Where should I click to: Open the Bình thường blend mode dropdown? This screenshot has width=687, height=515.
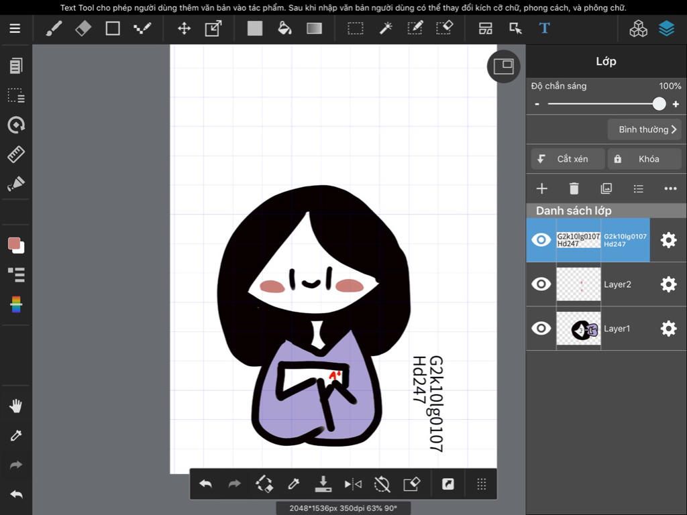[x=644, y=129]
